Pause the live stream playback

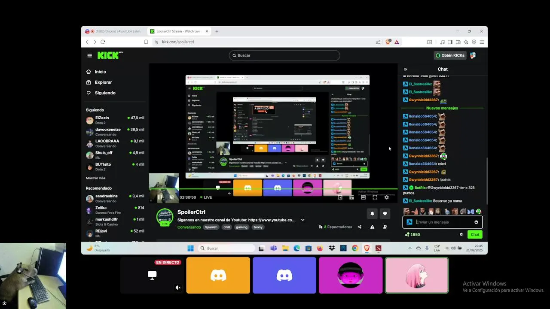click(x=160, y=197)
